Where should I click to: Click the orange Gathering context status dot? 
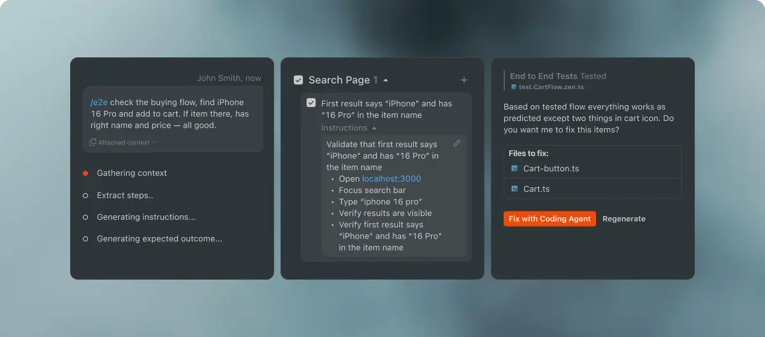point(85,173)
